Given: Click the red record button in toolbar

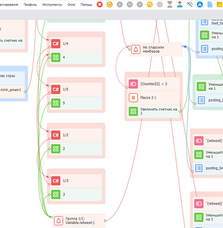Looking at the screenshot, I should [x=100, y=5].
